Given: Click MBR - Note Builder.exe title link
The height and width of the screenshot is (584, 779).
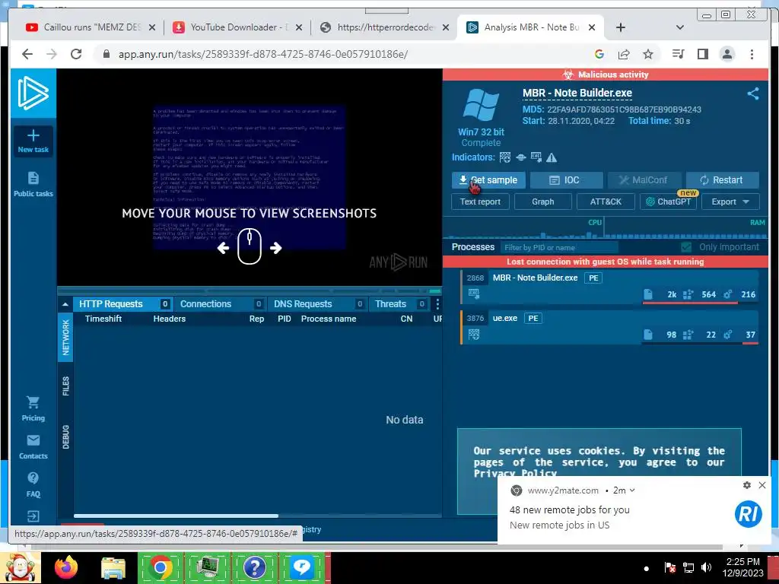Looking at the screenshot, I should click(x=577, y=93).
